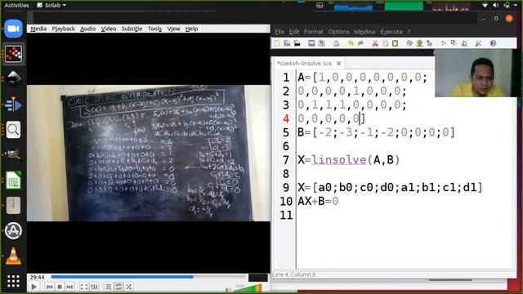Close the contoh-linsolve.sce tab

pos(338,63)
